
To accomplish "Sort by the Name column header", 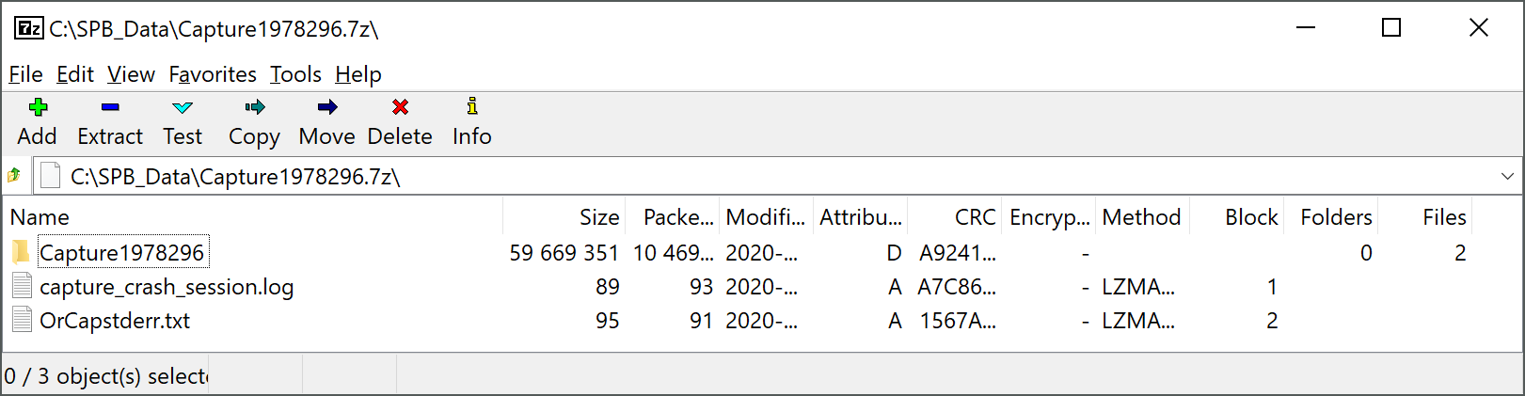I will 253,217.
